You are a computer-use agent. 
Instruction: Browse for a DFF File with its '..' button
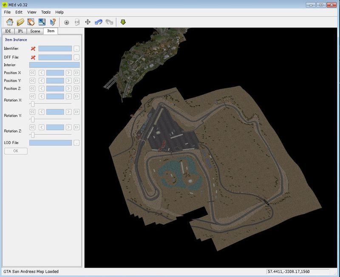coord(76,57)
